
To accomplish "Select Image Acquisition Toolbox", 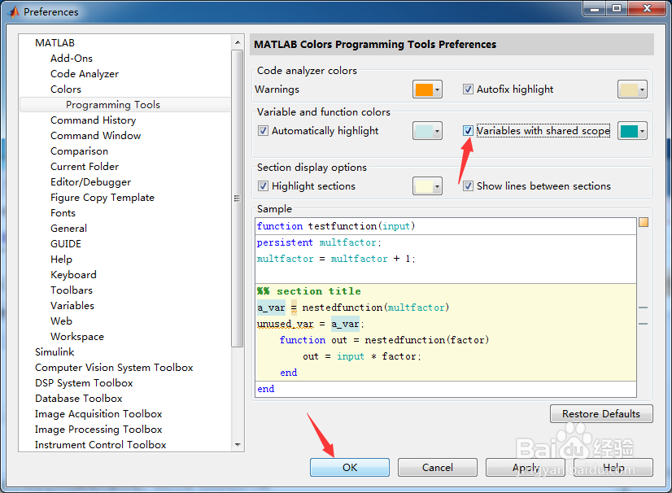I will coord(98,414).
